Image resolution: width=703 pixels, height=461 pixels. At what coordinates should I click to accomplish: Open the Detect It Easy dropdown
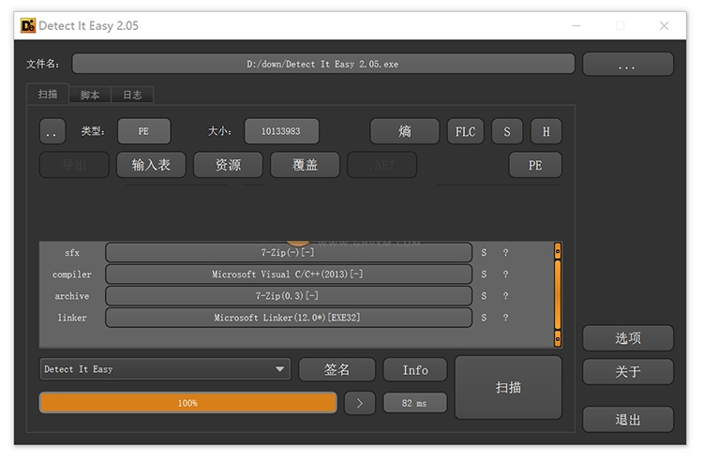click(x=165, y=369)
